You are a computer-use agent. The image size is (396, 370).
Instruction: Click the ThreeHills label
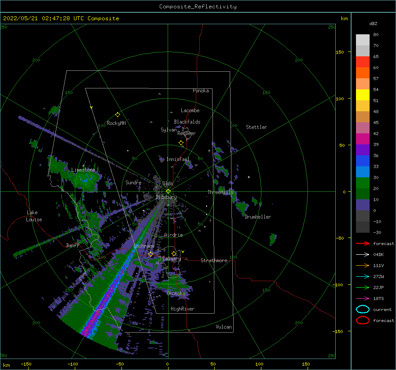[221, 192]
